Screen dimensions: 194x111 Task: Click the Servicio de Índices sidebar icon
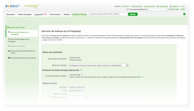(x=9, y=32)
